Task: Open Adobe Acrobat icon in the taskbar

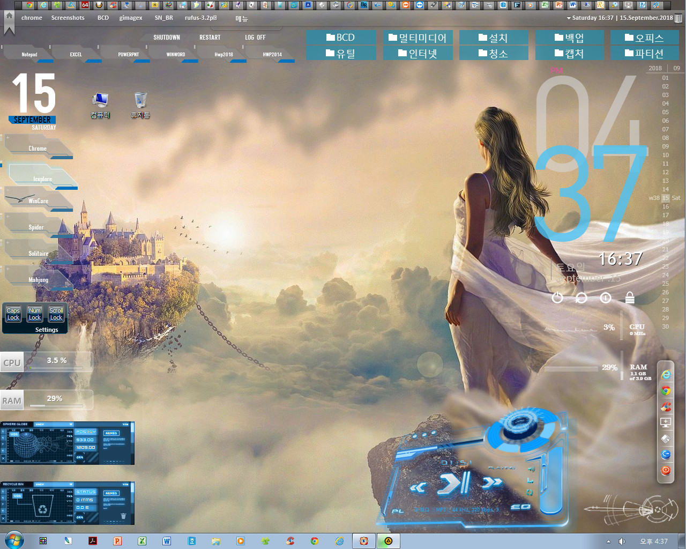Action: point(93,541)
